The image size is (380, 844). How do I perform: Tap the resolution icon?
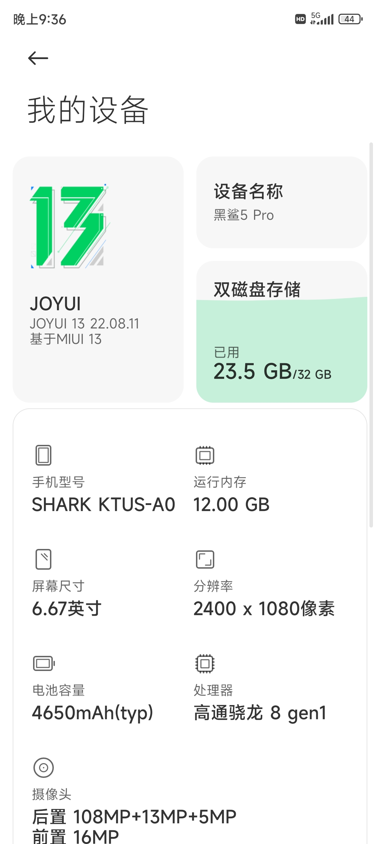pos(205,559)
